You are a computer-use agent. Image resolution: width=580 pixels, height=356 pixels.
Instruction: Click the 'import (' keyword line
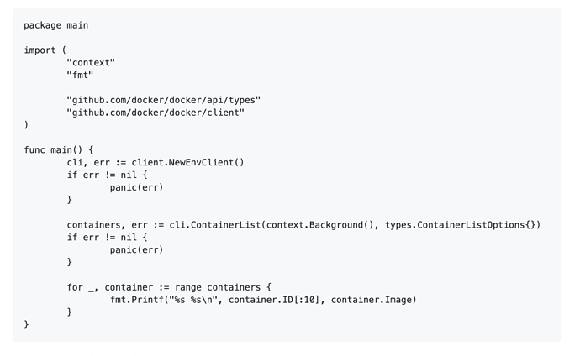(45, 50)
